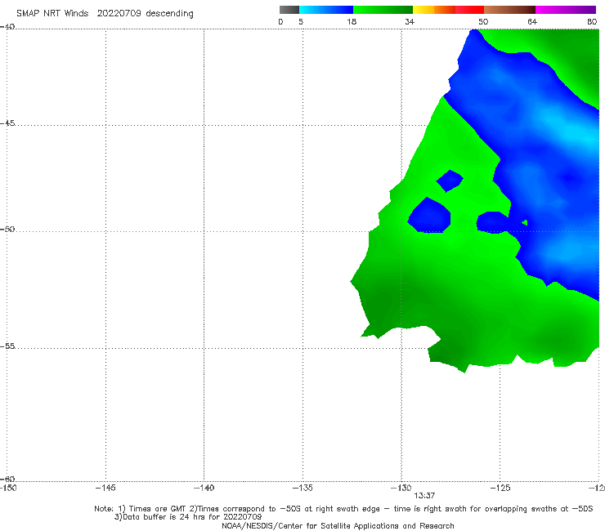Click the longitude label '-130'

click(401, 488)
